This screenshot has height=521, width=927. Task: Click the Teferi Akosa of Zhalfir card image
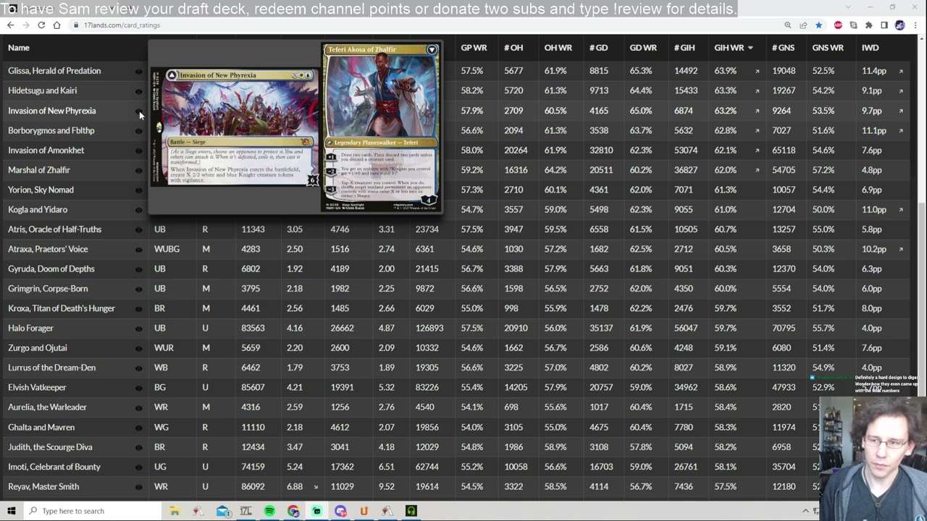click(381, 127)
